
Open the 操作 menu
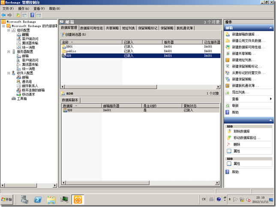(24, 9)
